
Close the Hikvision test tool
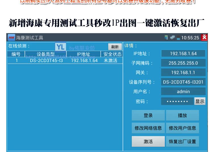204,37
